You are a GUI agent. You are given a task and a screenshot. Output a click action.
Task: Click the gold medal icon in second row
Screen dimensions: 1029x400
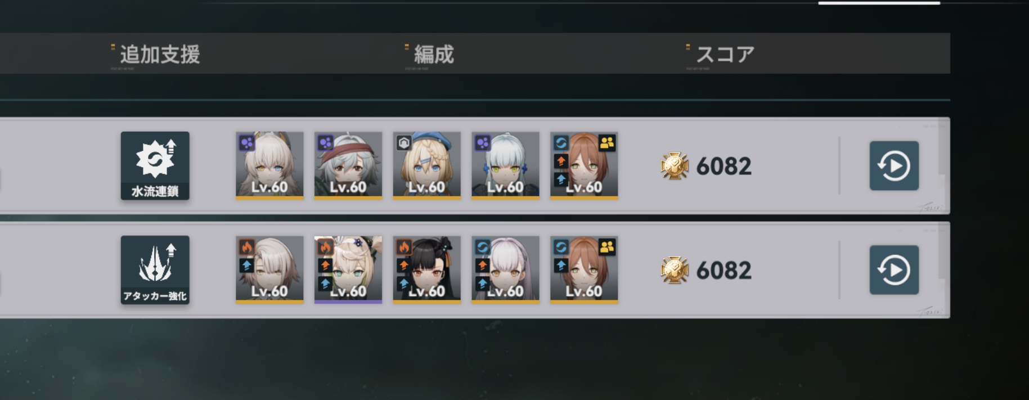click(x=675, y=270)
